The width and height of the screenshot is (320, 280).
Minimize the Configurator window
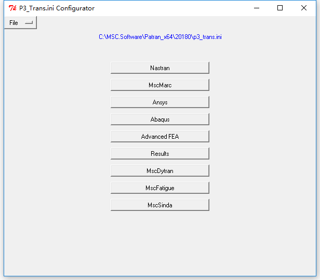coord(257,8)
